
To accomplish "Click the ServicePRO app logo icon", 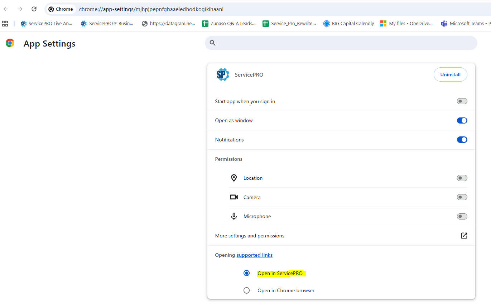I will pyautogui.click(x=222, y=74).
